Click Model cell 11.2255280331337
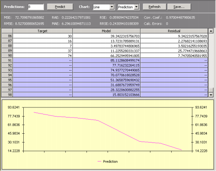Image resolution: width=216 pixels, height=171 pixels. pyautogui.click(x=106, y=51)
